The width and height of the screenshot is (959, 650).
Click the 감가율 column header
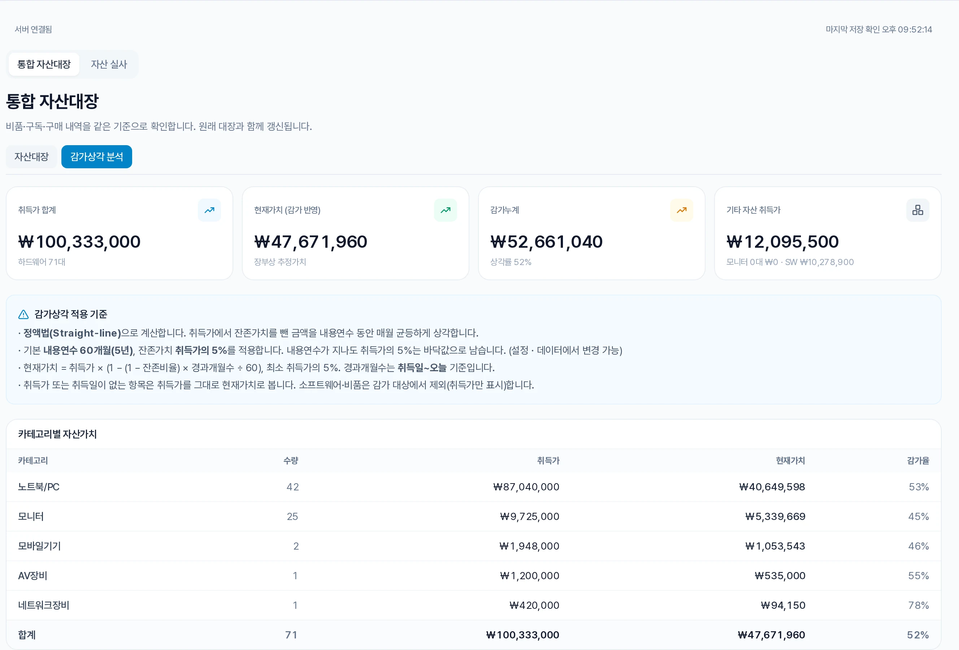point(918,460)
